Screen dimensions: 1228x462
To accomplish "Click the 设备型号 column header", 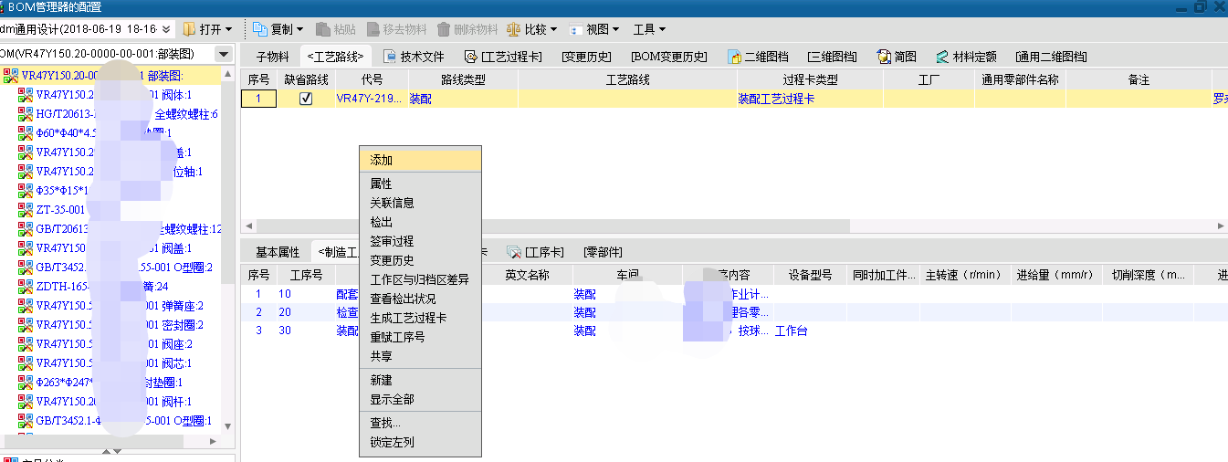I will 810,275.
